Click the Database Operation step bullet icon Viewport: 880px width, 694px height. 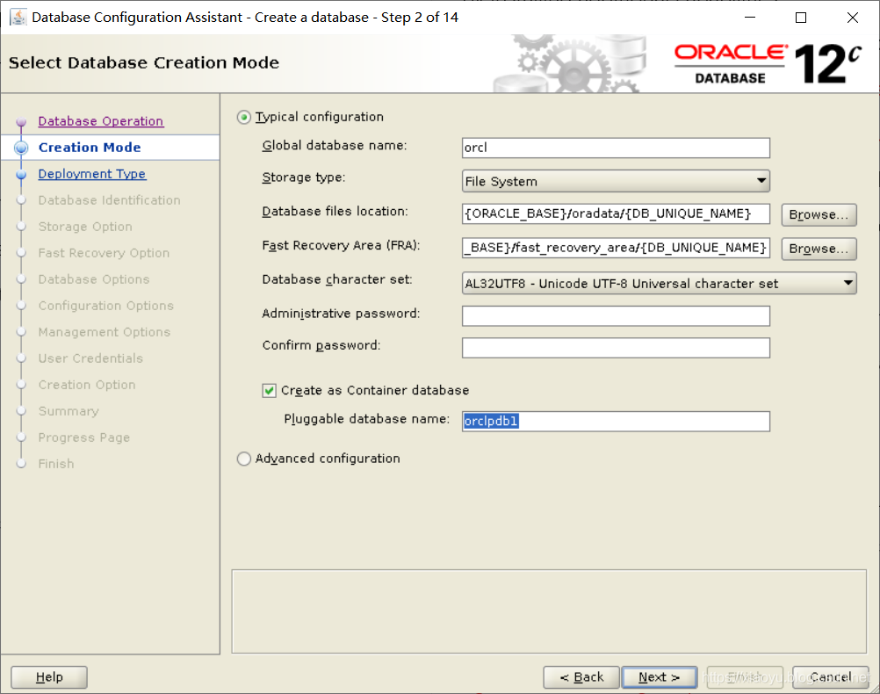(21, 122)
